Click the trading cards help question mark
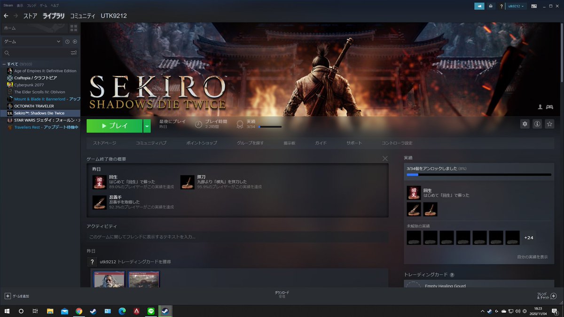Image resolution: width=564 pixels, height=317 pixels. tap(452, 275)
